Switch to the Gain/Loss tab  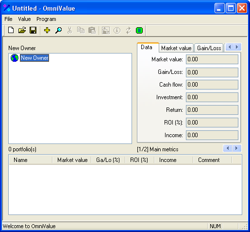tap(209, 48)
